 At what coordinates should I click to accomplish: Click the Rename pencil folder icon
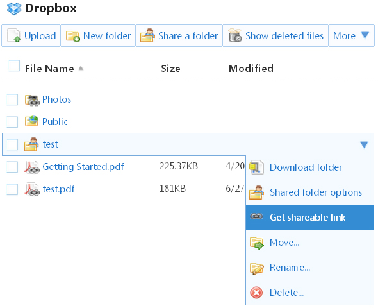(256, 268)
